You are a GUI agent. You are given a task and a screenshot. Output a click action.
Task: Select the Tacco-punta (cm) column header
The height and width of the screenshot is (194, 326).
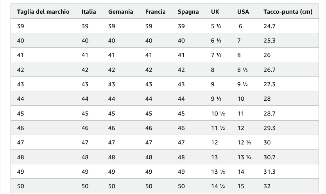click(288, 12)
